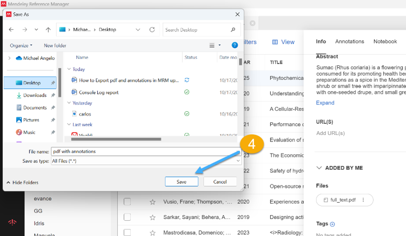Click the vertical scrollbar of file list
This screenshot has width=406, height=236.
tap(240, 62)
